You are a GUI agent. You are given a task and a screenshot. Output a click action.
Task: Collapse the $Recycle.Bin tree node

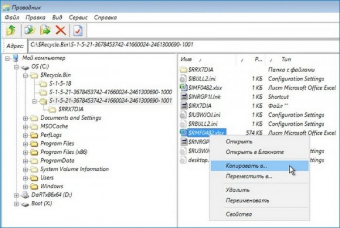pos(25,75)
